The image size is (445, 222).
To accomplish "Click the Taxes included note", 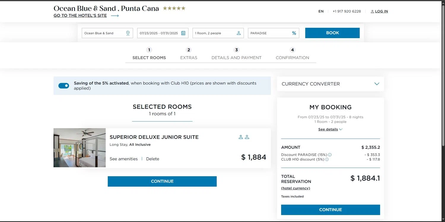I will (x=293, y=197).
